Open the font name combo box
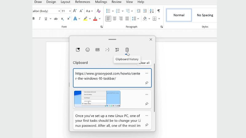This screenshot has height=138, width=246. pos(46,11)
